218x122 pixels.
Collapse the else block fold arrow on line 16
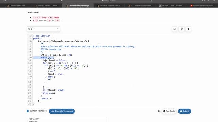pos(32,77)
